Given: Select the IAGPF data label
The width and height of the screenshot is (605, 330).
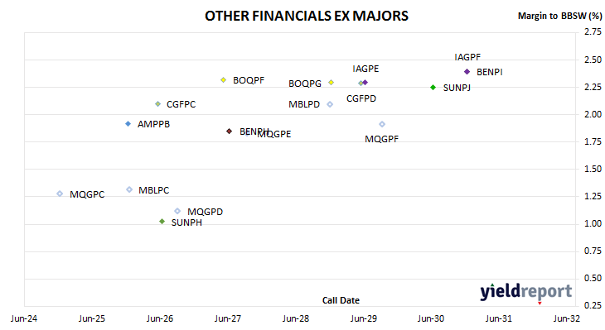Looking at the screenshot, I should click(467, 57).
